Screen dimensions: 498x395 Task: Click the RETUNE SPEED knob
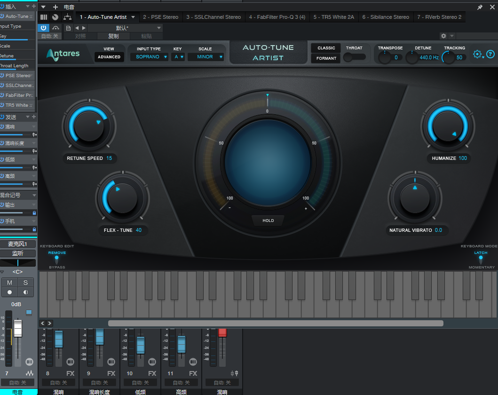click(x=89, y=126)
